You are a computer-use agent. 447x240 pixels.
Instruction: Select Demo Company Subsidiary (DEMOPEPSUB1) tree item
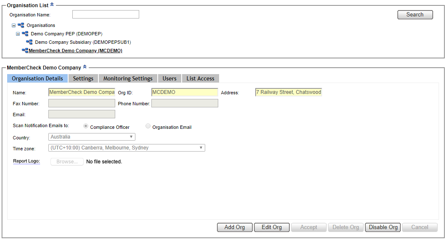(83, 42)
